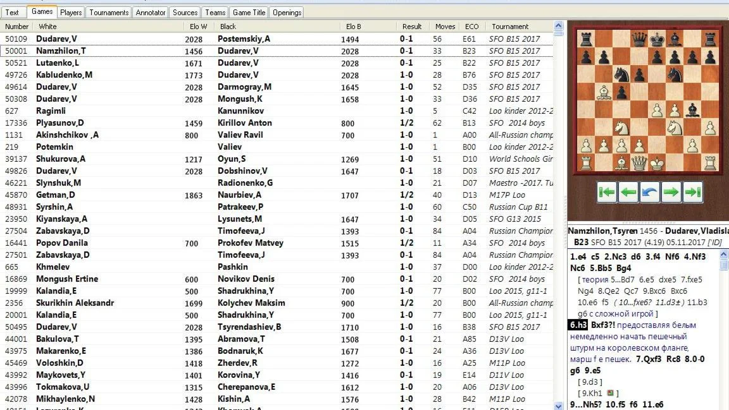Select game 50109 Dudarev,V vs Postemskiy,A
The image size is (729, 410).
277,39
